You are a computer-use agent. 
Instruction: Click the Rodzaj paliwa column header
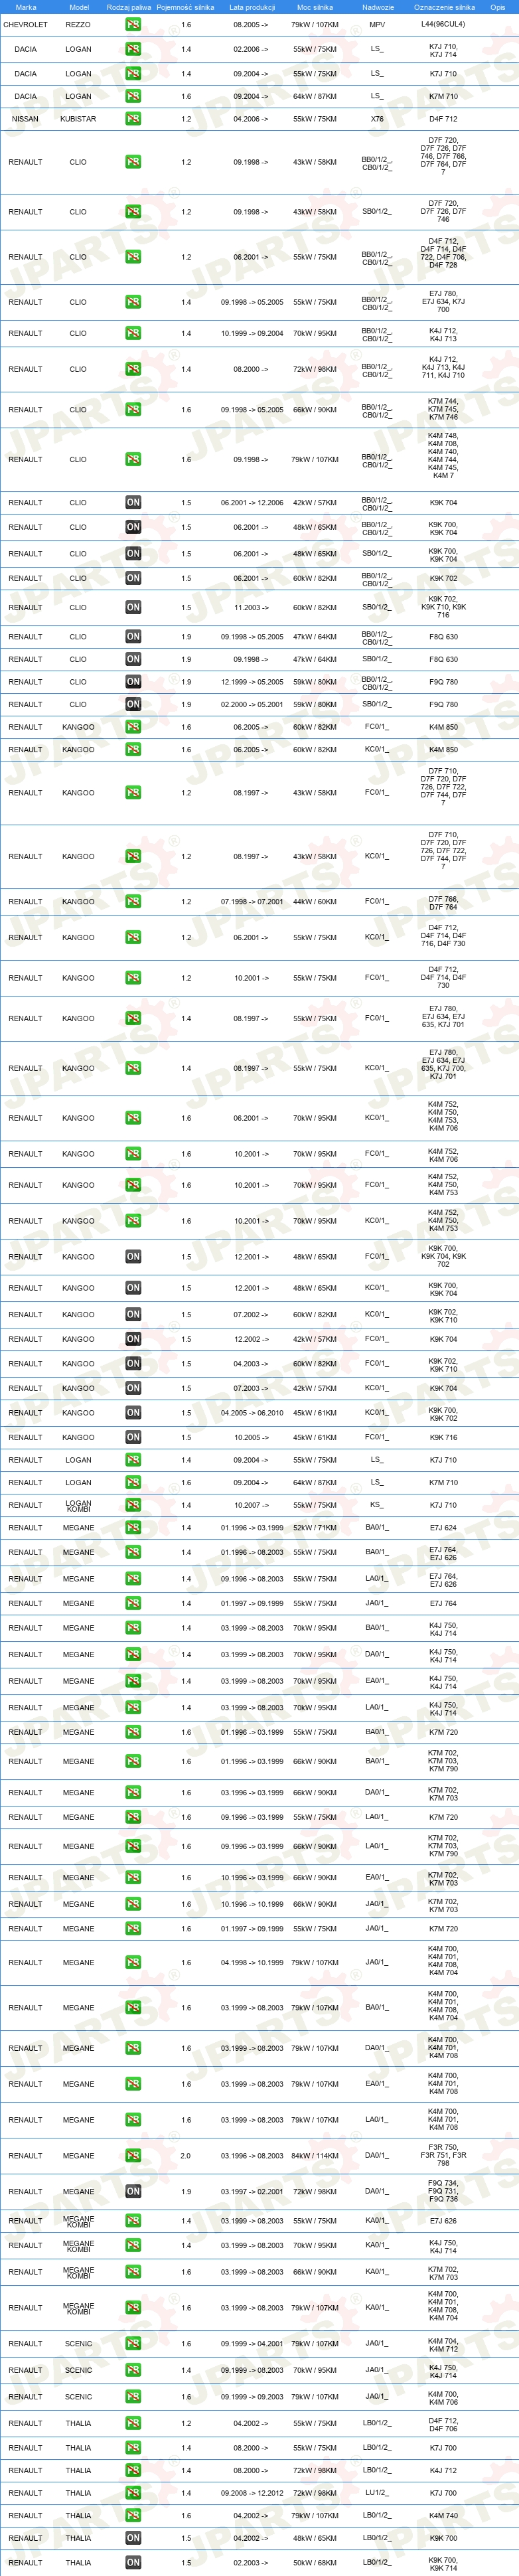click(129, 7)
